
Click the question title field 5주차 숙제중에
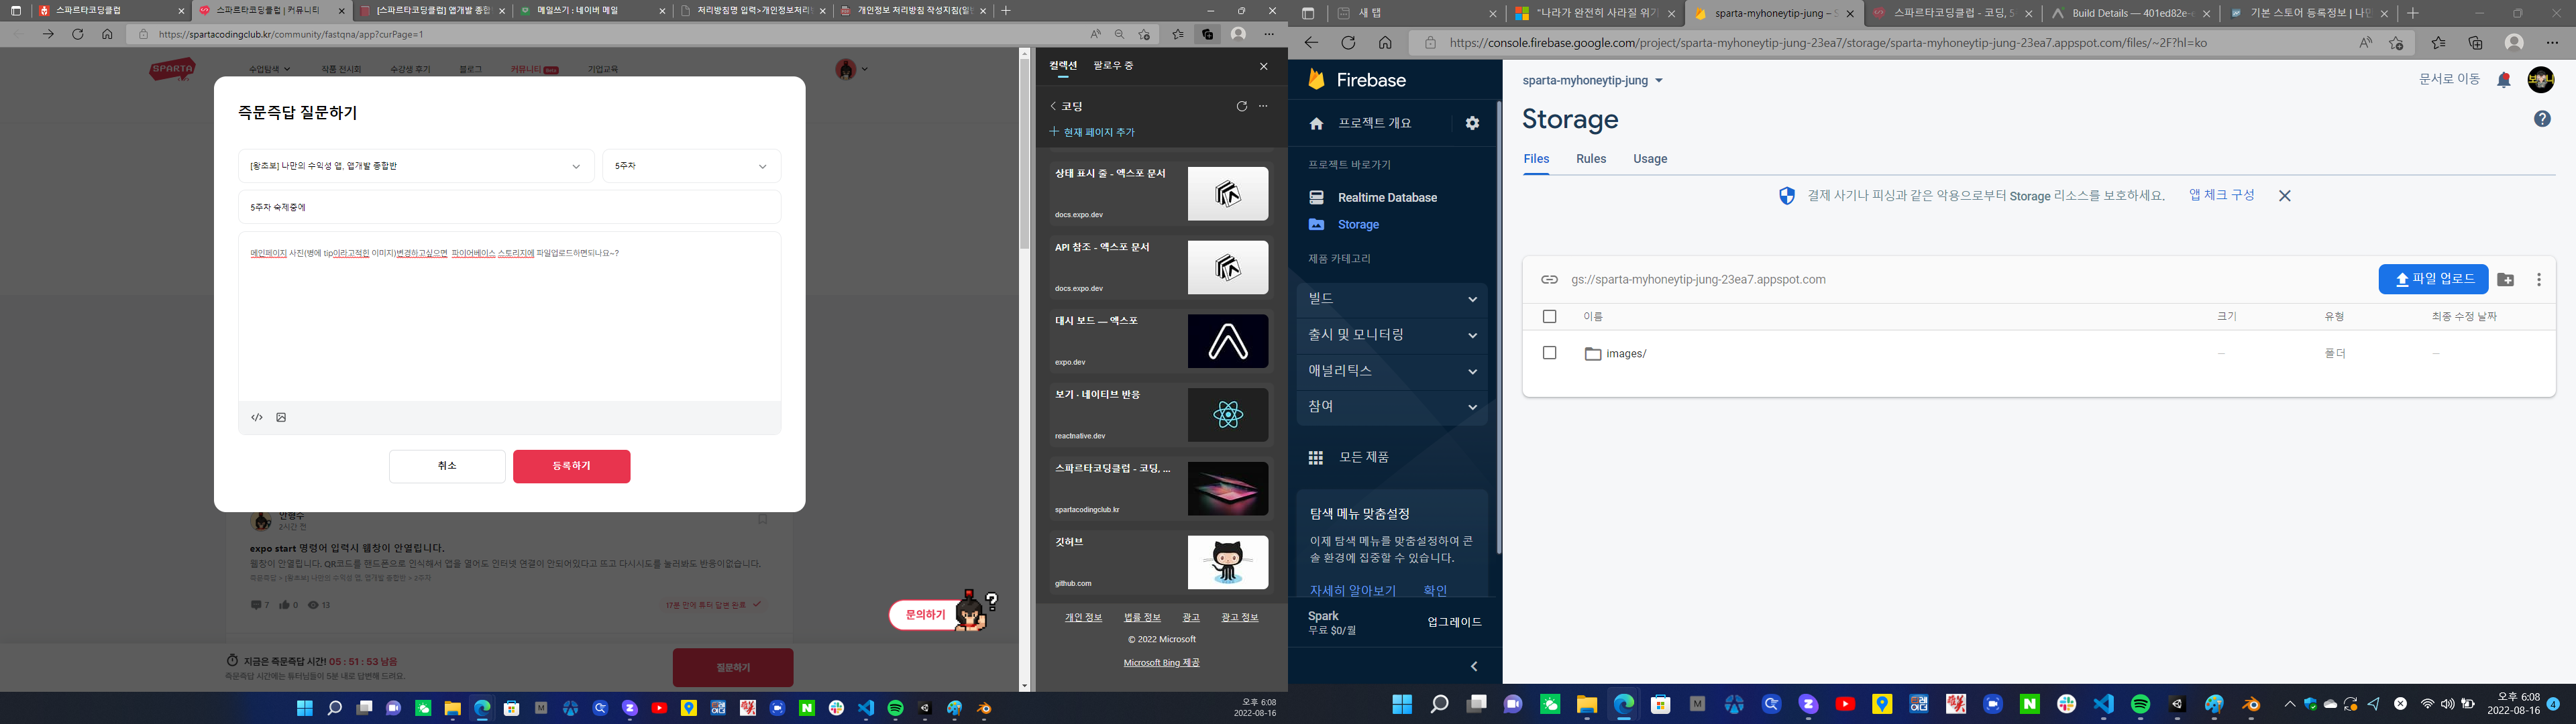pyautogui.click(x=509, y=208)
